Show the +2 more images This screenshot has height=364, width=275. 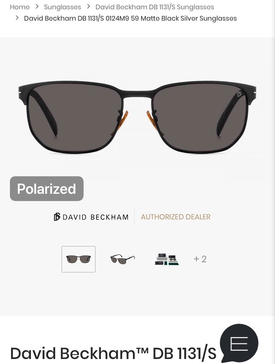coord(200,259)
